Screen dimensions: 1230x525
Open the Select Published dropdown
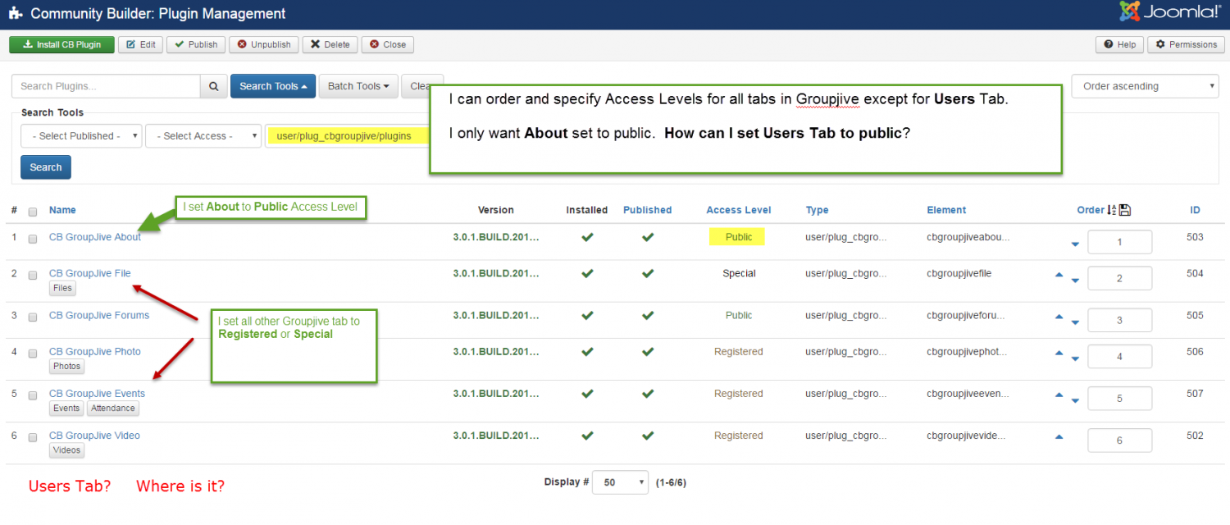point(81,136)
